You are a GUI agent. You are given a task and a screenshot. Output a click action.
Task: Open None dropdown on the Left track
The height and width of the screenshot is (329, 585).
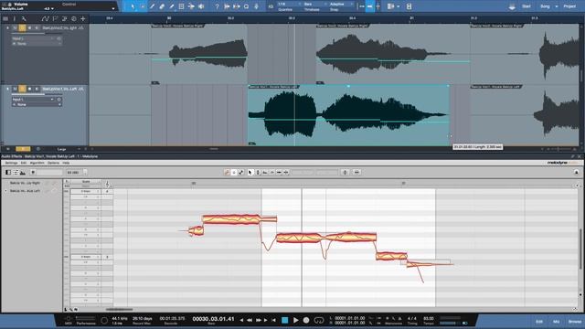coord(37,105)
